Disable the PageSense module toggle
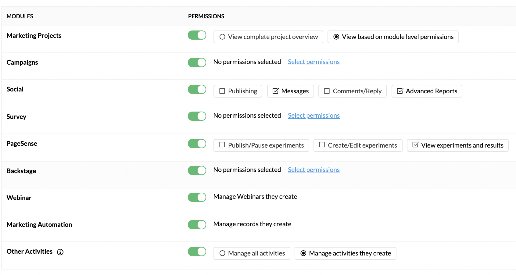The width and height of the screenshot is (516, 275). [x=197, y=144]
